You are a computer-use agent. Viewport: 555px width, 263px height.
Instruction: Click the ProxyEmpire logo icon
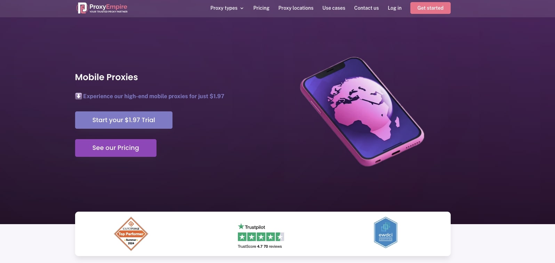coord(82,8)
